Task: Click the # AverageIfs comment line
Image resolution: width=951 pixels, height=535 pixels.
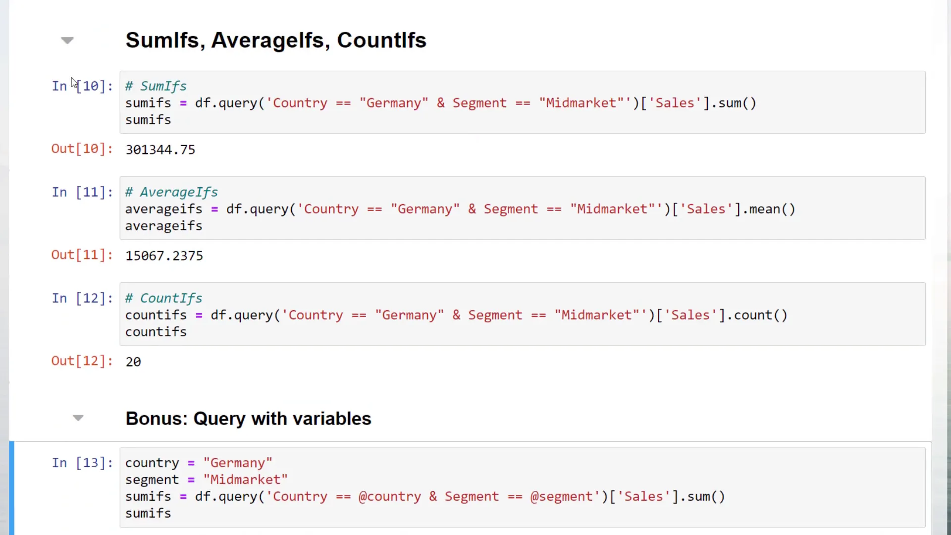Action: tap(171, 192)
